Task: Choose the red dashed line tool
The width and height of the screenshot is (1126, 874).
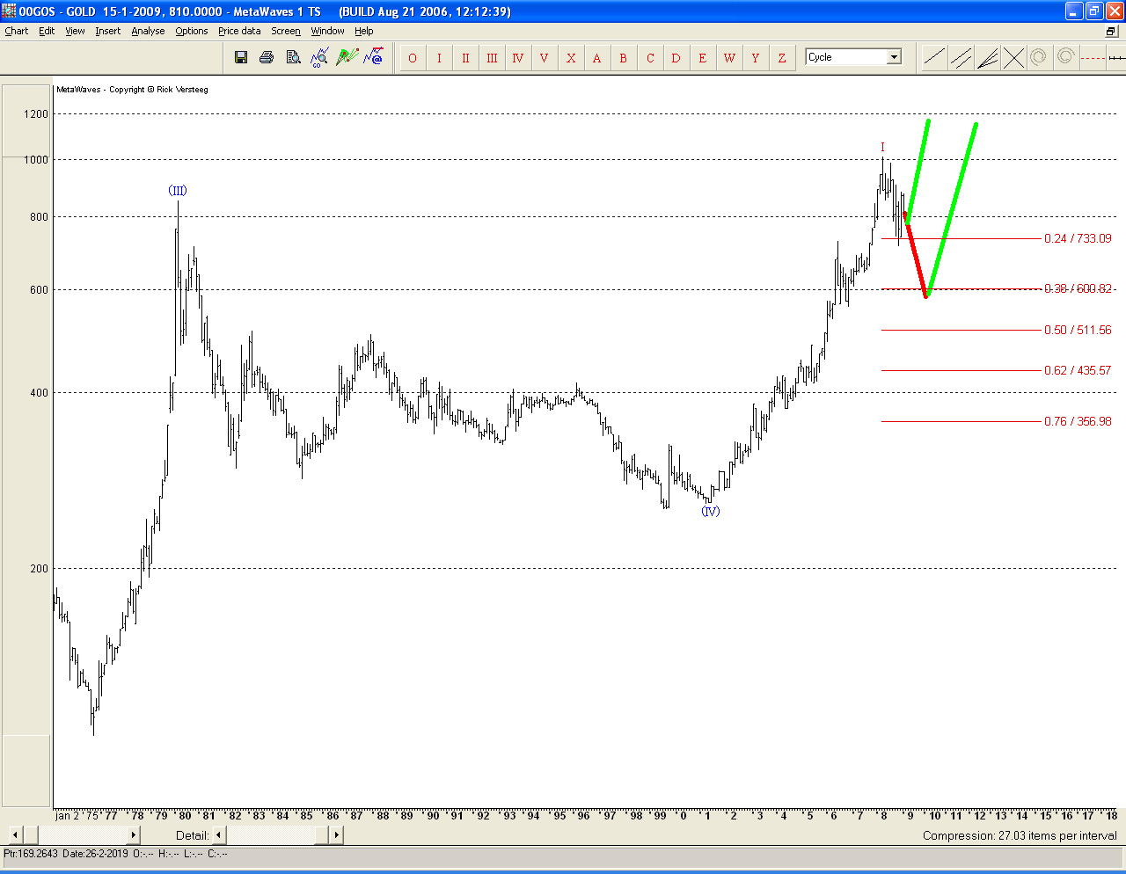Action: point(1092,58)
